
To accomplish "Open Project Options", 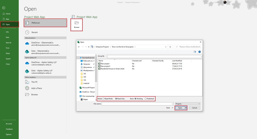I will 9,134.
